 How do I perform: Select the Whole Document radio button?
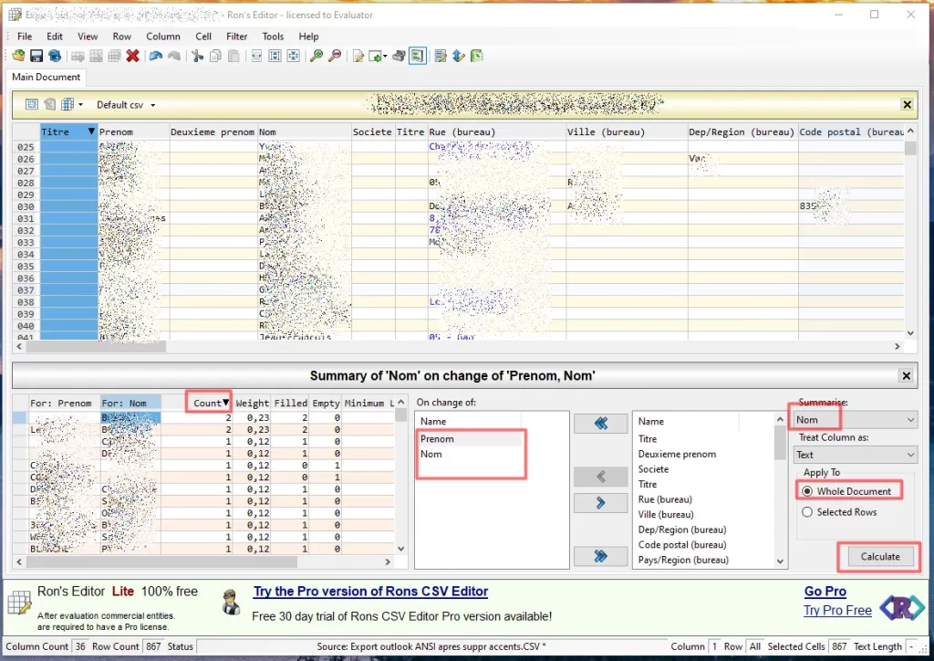pyautogui.click(x=807, y=491)
